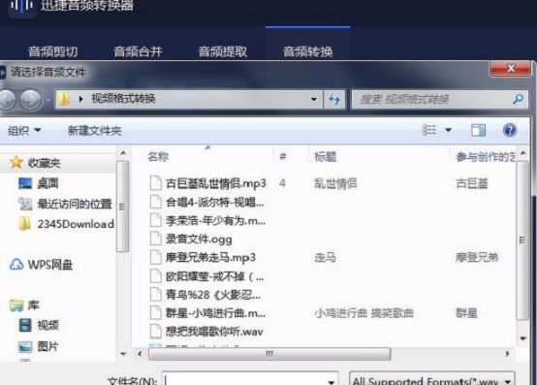Expand the navigation history dropdown arrow

48,100
